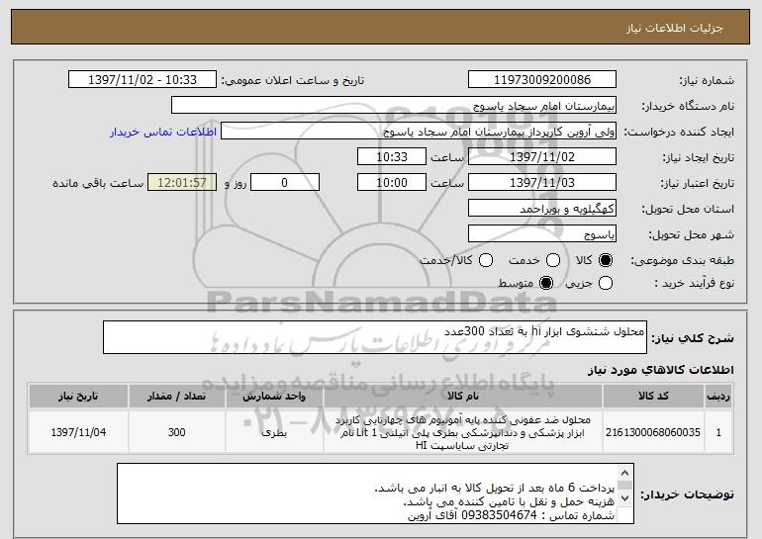Click the کد کالا column header
The image size is (762, 539).
tap(653, 397)
